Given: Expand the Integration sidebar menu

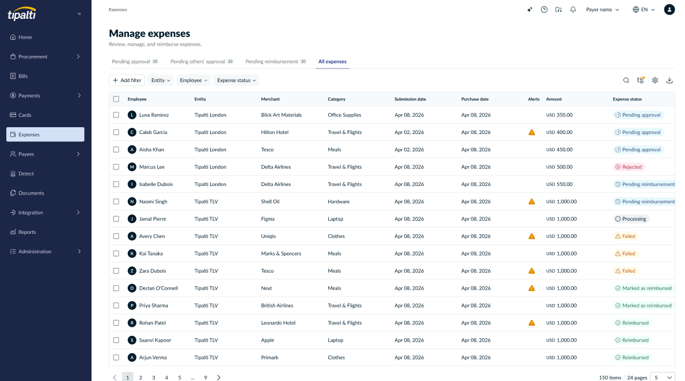Looking at the screenshot, I should (x=45, y=212).
